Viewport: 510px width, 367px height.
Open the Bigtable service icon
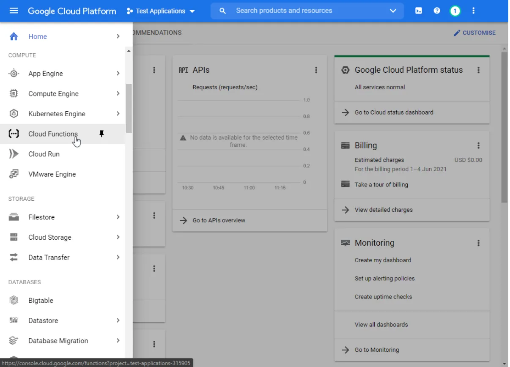13,300
